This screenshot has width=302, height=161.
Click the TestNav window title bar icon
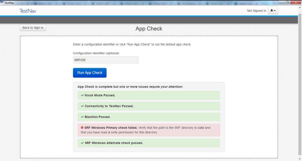(x=2, y=2)
